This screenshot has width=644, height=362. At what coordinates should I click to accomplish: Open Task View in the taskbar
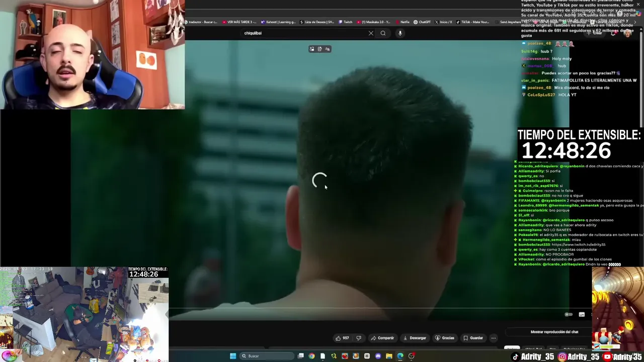pyautogui.click(x=301, y=356)
